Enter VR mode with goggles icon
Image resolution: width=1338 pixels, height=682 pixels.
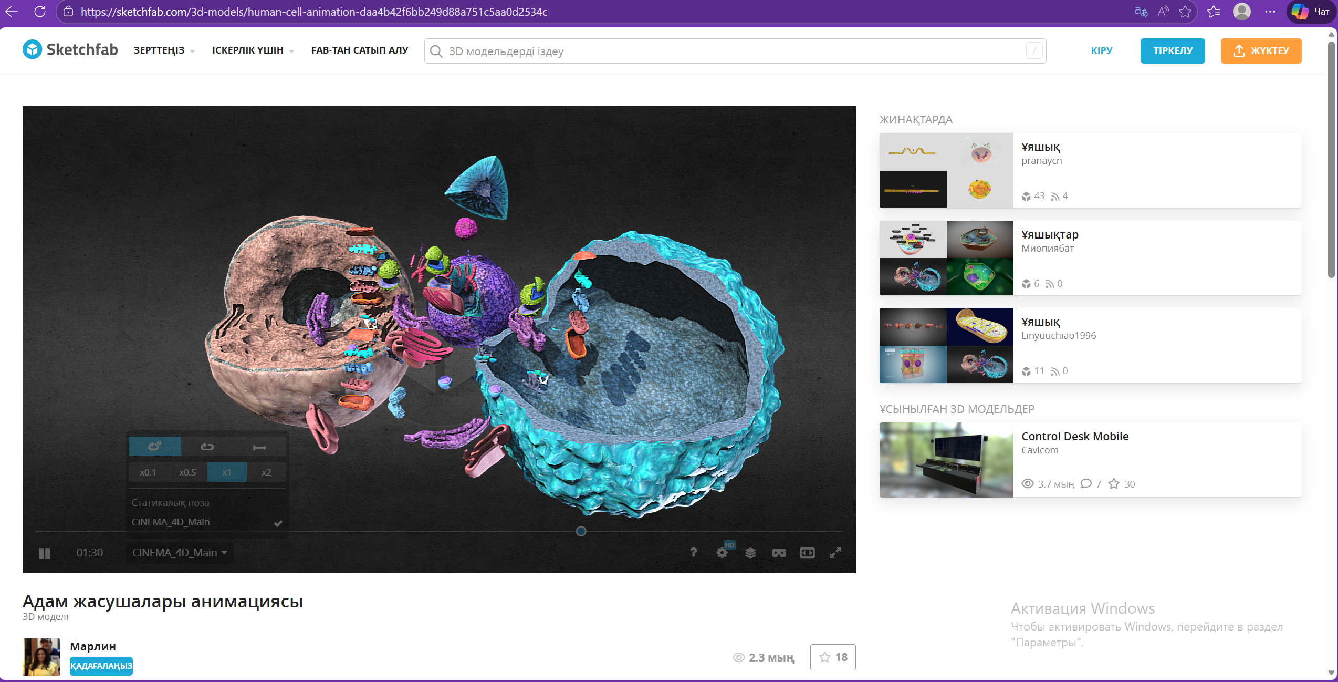point(779,553)
